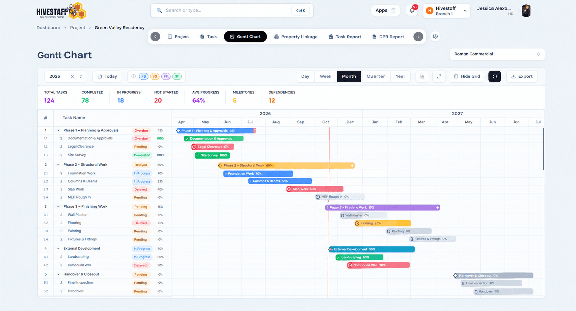Click the Compound Wall 30% bar
Image resolution: width=576 pixels, height=311 pixels.
(x=379, y=265)
